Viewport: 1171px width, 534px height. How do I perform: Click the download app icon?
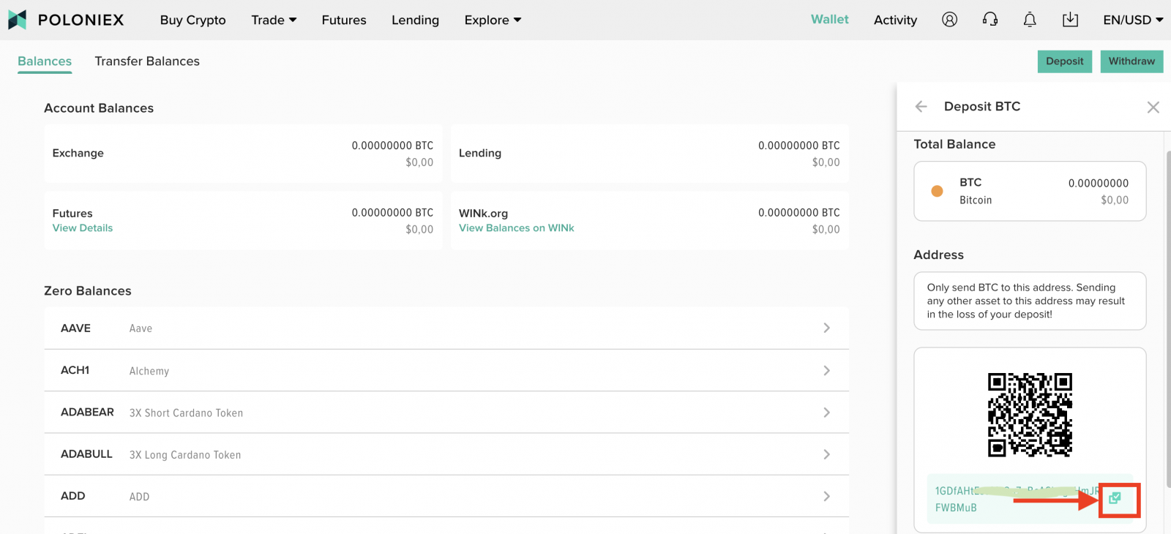[1070, 20]
